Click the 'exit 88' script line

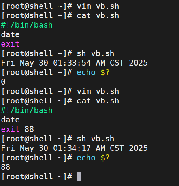[x=17, y=129]
